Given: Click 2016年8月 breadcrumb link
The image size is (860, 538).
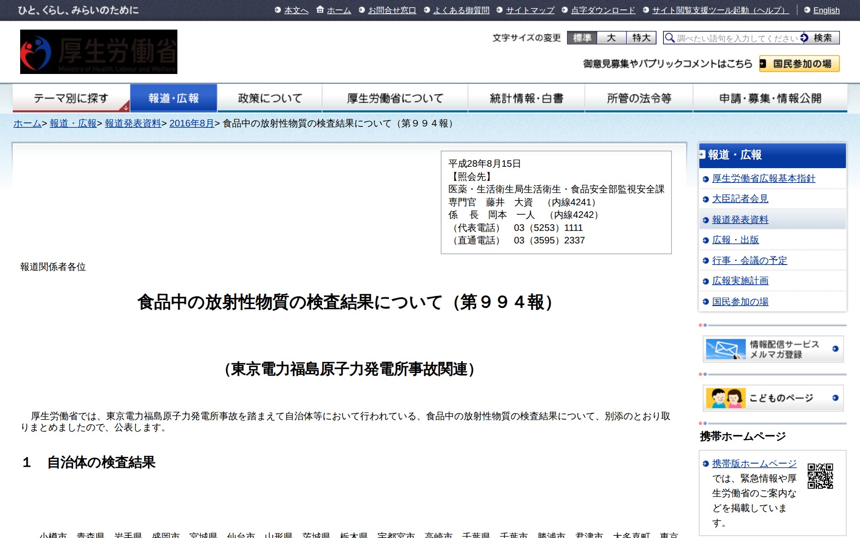Looking at the screenshot, I should tap(191, 123).
